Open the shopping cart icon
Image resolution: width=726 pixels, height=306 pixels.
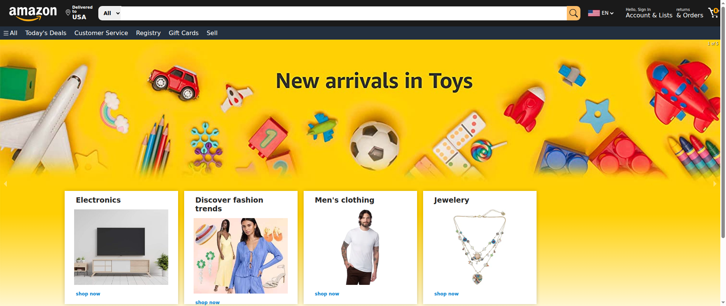coord(714,12)
